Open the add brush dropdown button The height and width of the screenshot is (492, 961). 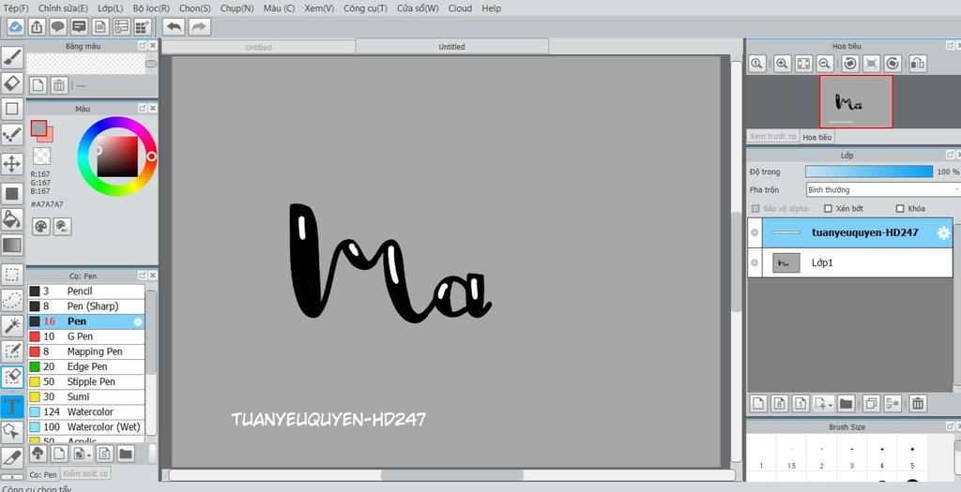click(82, 454)
